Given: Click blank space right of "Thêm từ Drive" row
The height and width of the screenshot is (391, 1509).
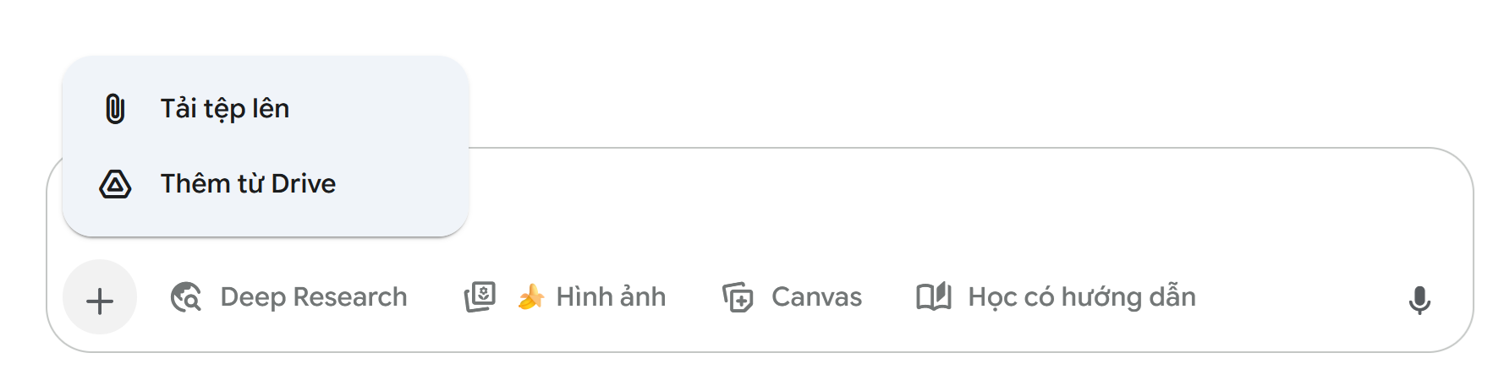Looking at the screenshot, I should tap(406, 184).
